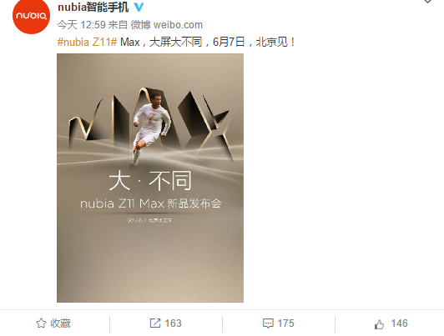Open the 163 reposts count
The image size is (444, 336).
coord(173,323)
